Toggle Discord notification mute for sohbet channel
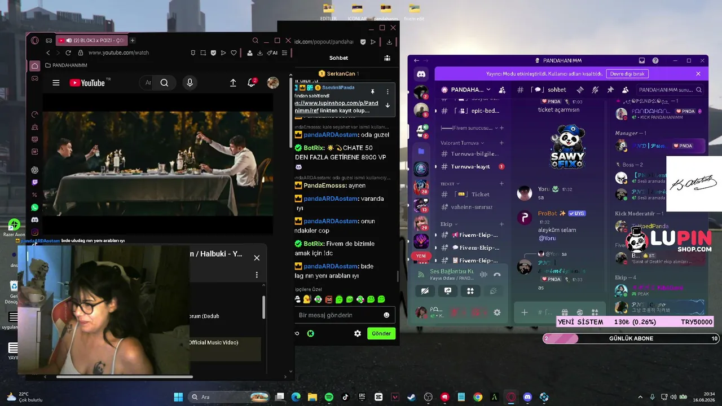 click(x=595, y=90)
